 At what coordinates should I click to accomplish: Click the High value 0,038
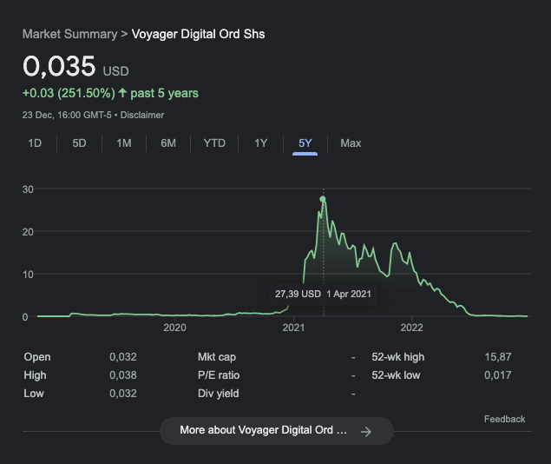[123, 375]
